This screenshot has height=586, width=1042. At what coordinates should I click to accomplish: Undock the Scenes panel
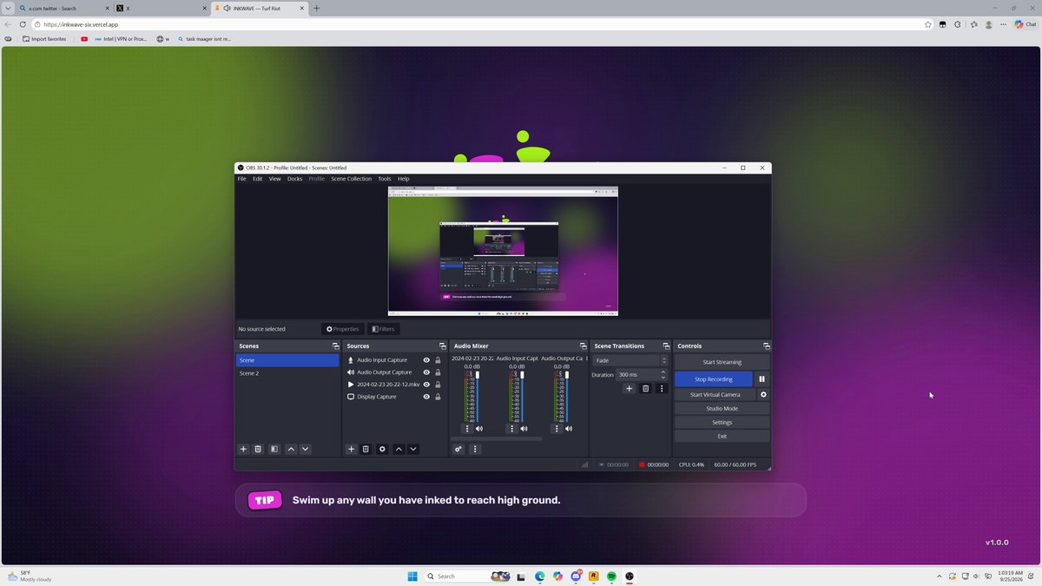click(336, 346)
